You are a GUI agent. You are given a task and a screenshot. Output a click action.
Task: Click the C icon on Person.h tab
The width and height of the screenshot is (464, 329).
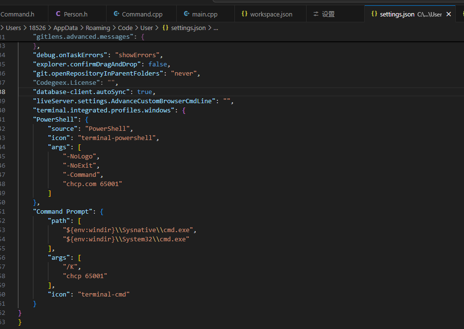click(x=59, y=14)
